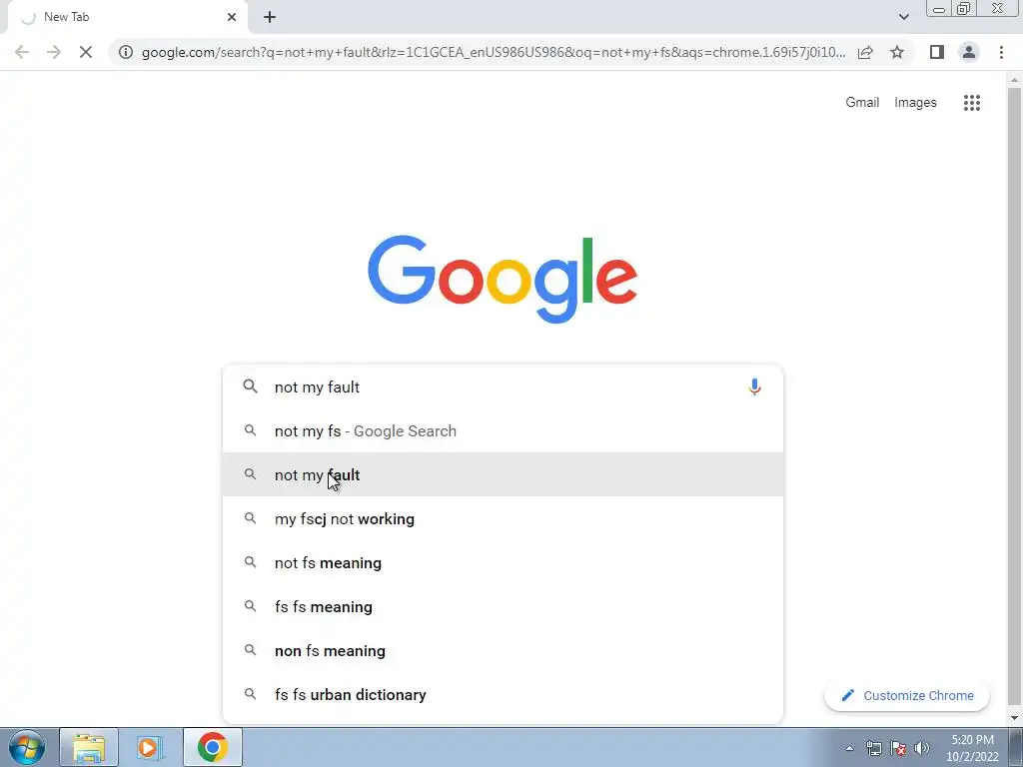Stop loading the page
This screenshot has height=767, width=1023.
(86, 52)
